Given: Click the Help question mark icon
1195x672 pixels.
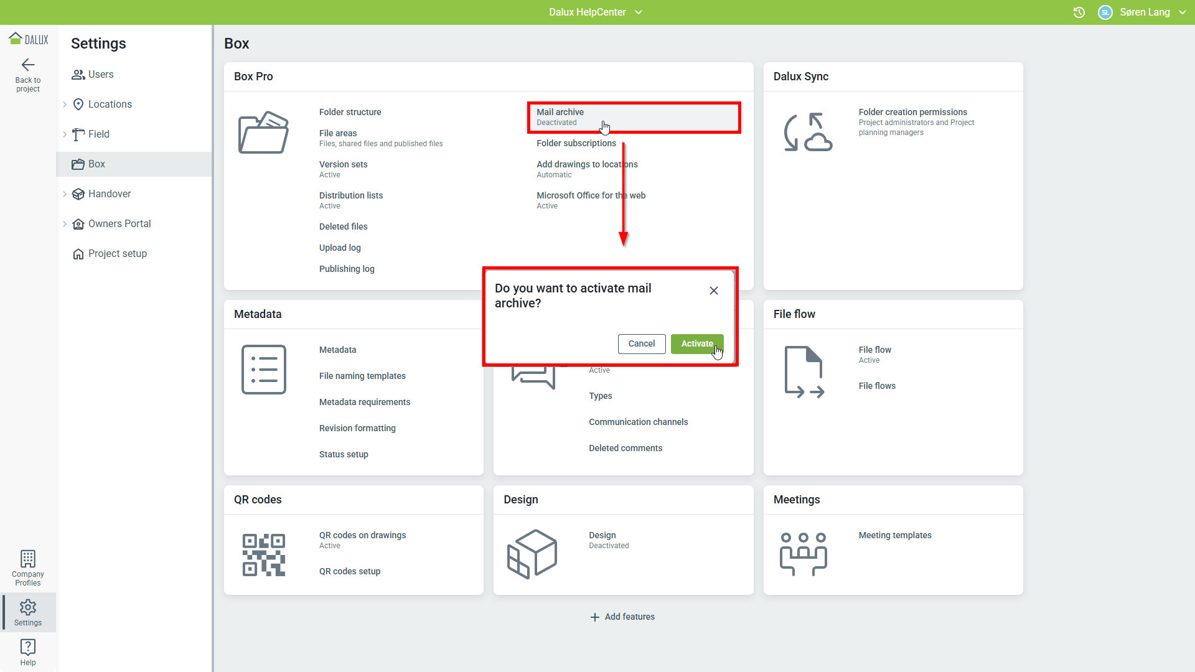Looking at the screenshot, I should [x=28, y=647].
